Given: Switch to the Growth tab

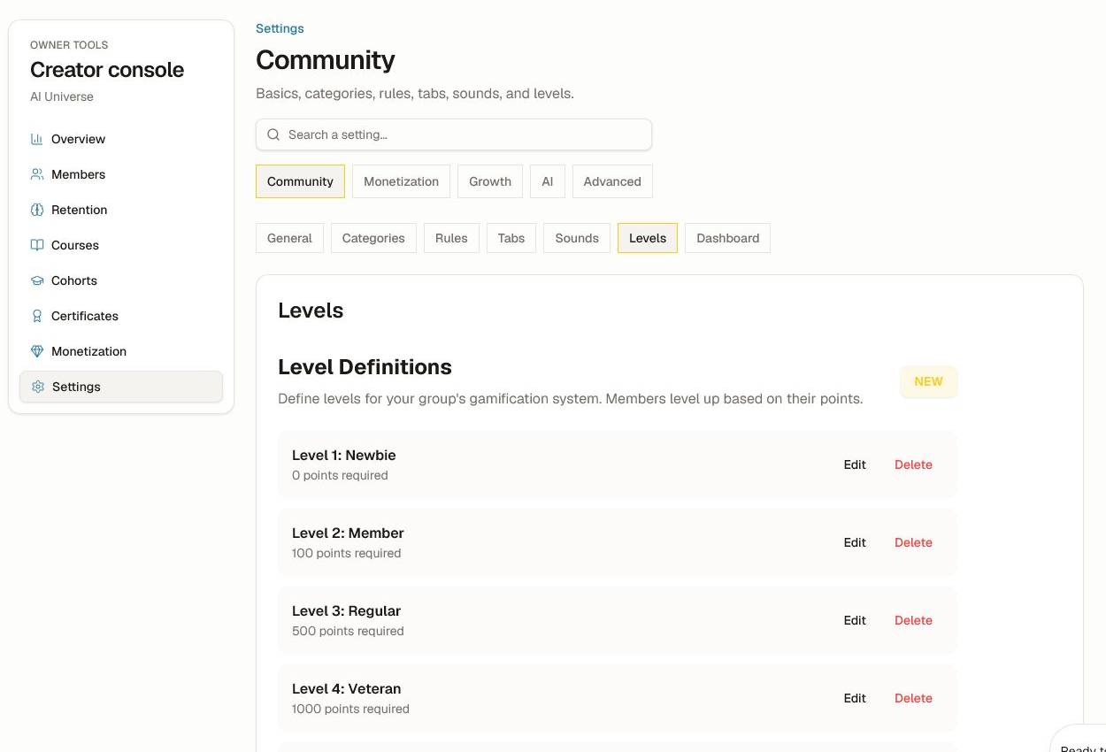Looking at the screenshot, I should pyautogui.click(x=490, y=181).
